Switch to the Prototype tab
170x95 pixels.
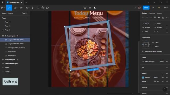[x=152, y=13]
